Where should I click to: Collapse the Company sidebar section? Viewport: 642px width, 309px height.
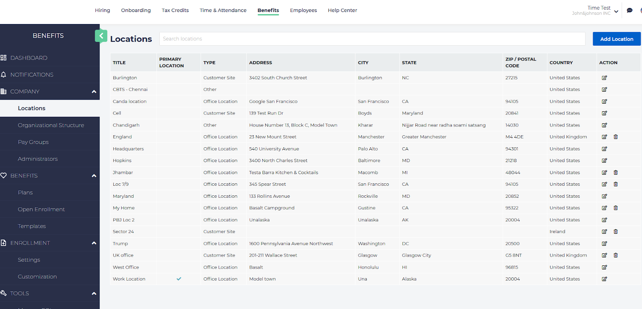tap(94, 92)
